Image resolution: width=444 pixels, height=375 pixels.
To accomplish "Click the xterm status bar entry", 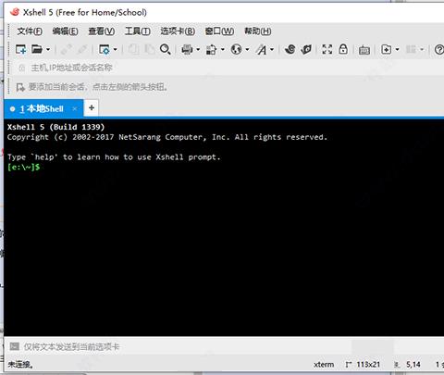I will (x=324, y=365).
